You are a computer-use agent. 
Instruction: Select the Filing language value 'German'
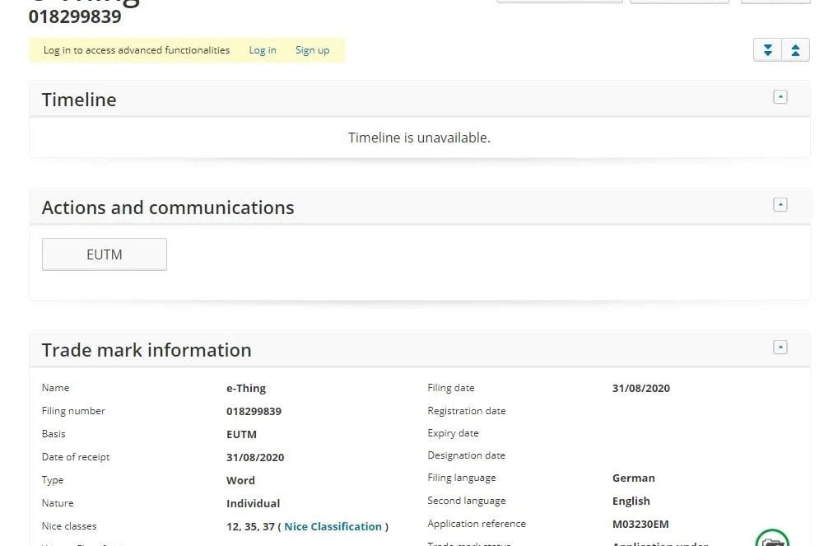point(634,478)
